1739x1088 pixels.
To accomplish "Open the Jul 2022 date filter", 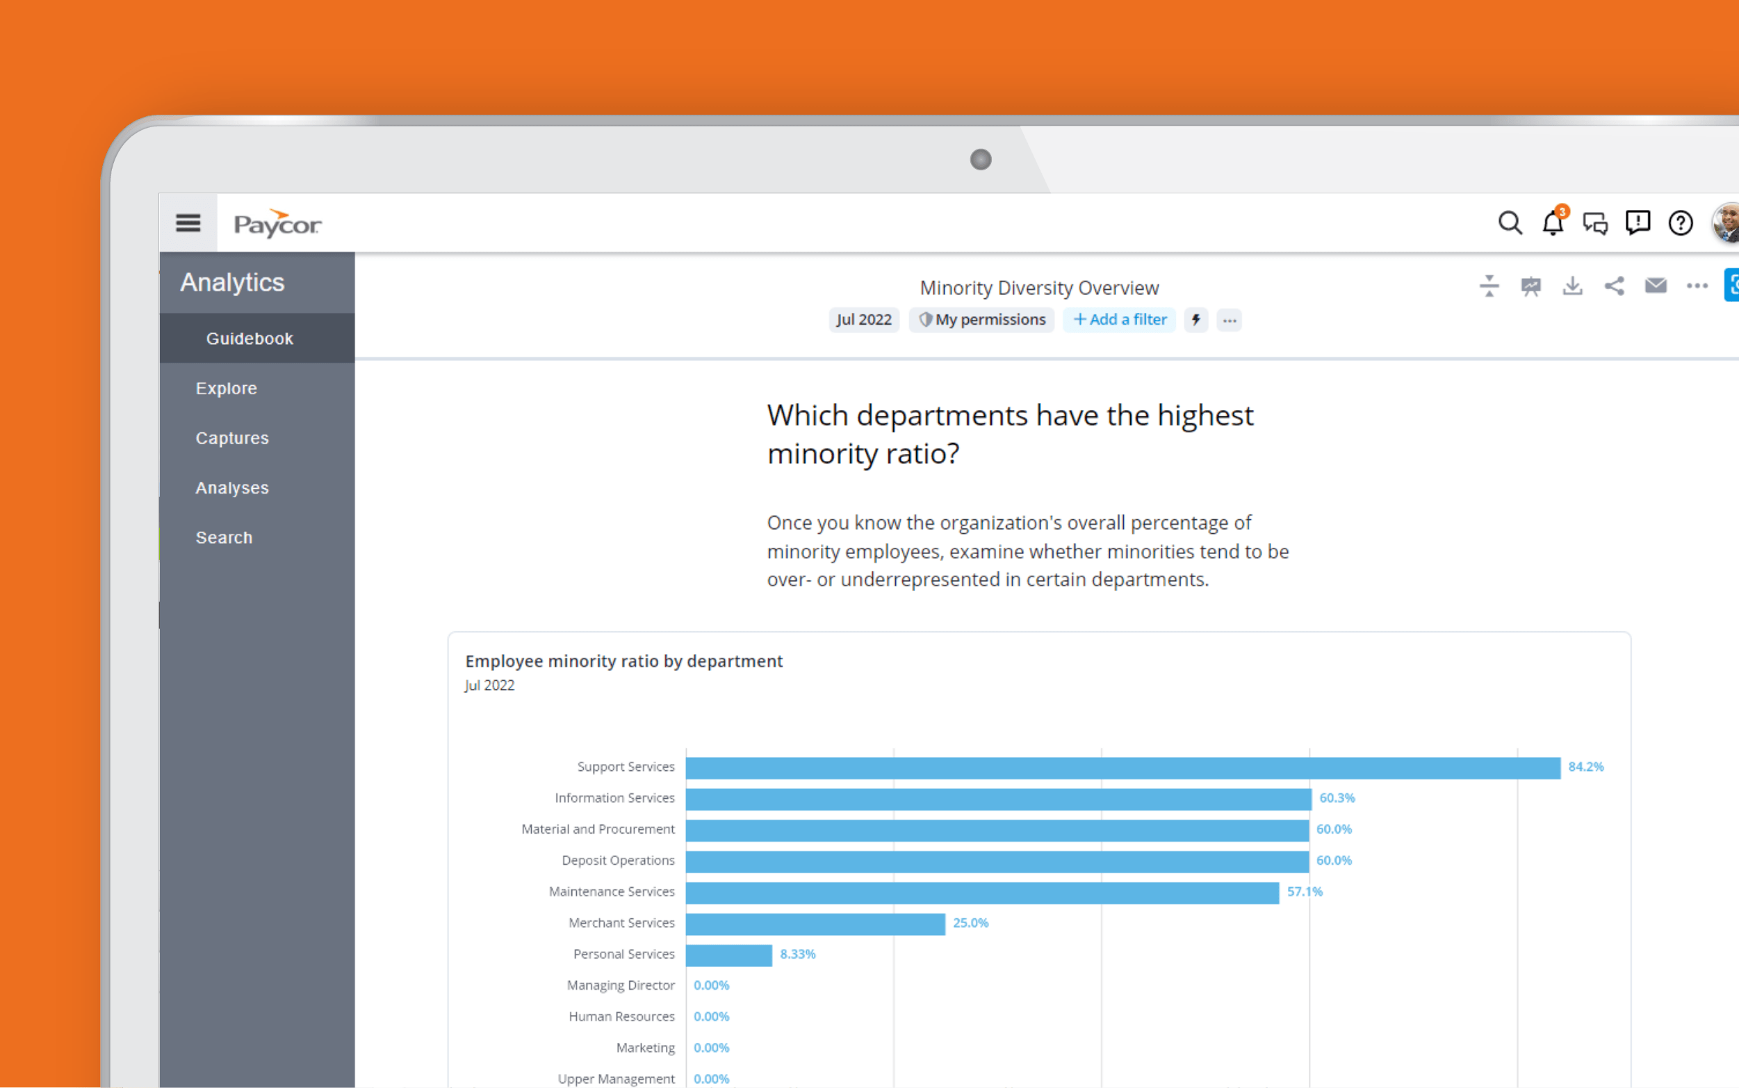I will click(864, 320).
